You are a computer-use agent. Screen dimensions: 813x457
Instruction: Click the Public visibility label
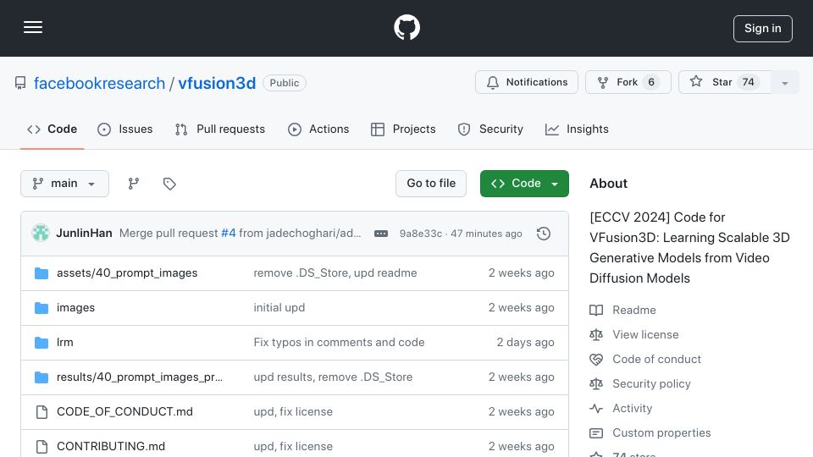pyautogui.click(x=285, y=83)
